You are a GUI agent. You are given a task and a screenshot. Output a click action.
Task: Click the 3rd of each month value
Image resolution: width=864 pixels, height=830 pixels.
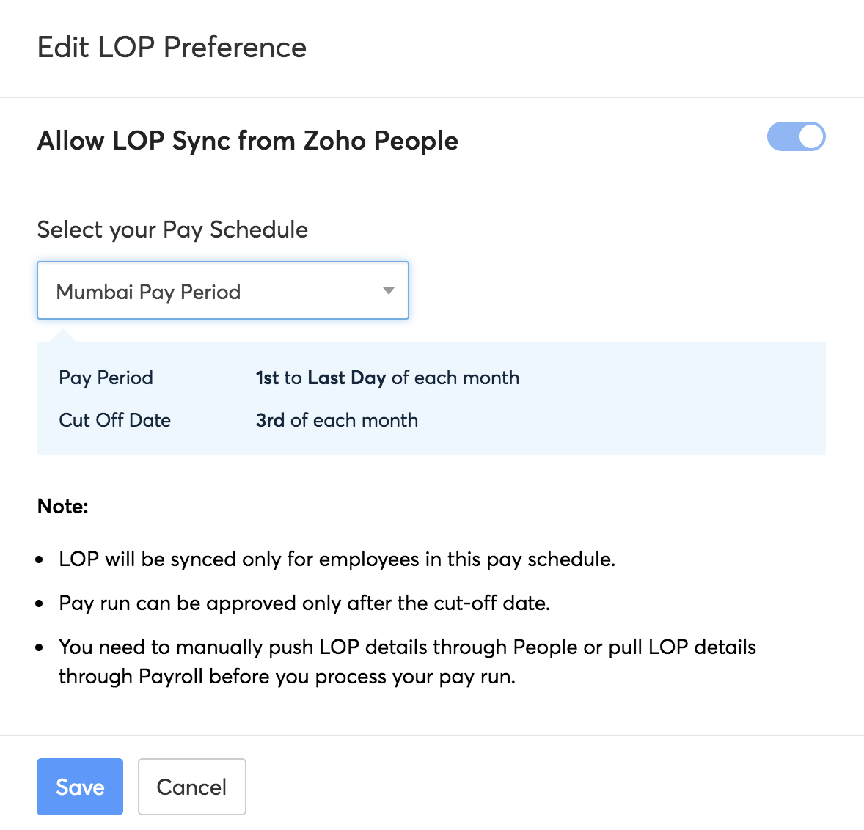[337, 420]
